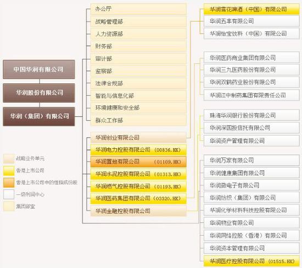Click the 一级利润中心 legend label
The image size is (302, 268).
pos(30,194)
